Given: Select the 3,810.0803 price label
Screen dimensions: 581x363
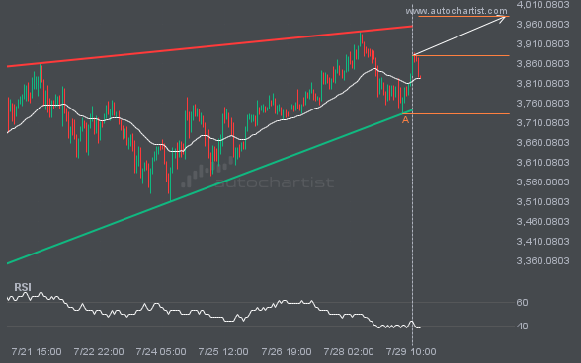Looking at the screenshot, I should (542, 83).
